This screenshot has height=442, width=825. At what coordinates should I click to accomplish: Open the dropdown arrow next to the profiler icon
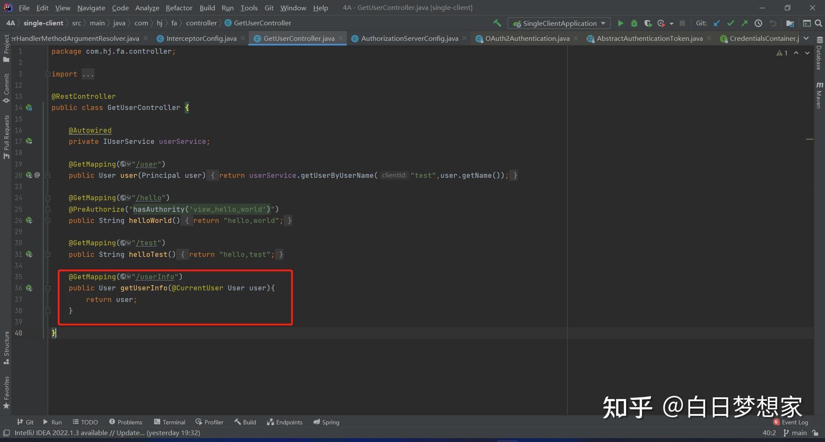671,24
